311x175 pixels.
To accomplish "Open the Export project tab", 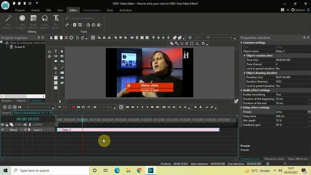I will (x=92, y=10).
